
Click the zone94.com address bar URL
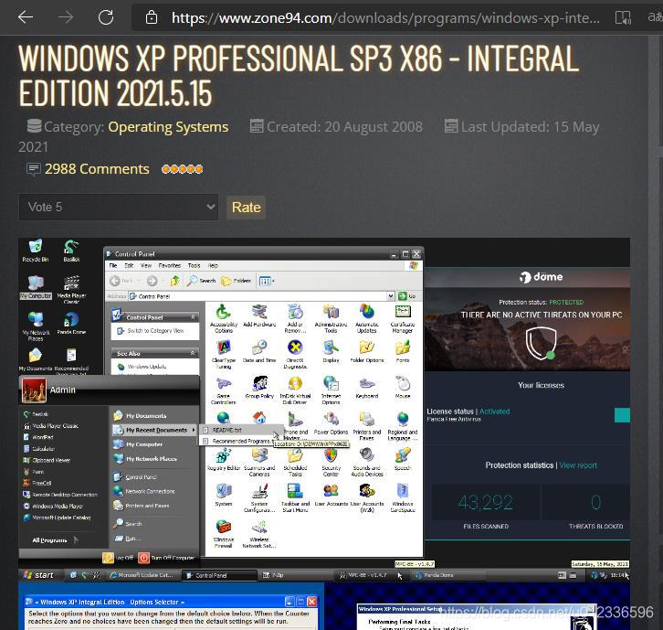click(x=385, y=17)
